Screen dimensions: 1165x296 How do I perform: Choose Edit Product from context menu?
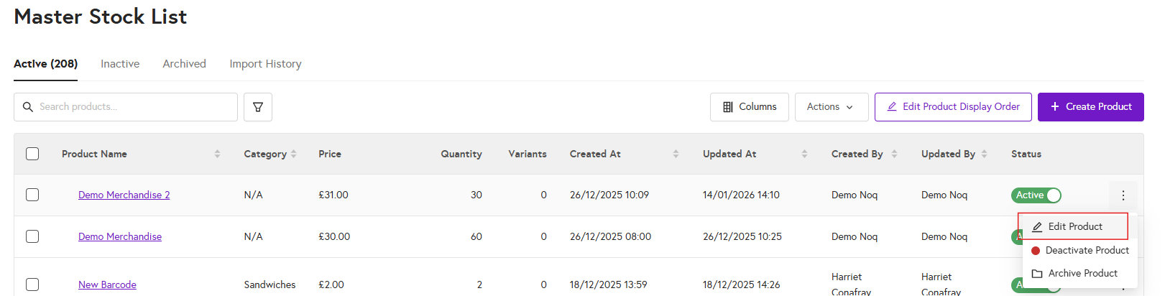click(1074, 226)
